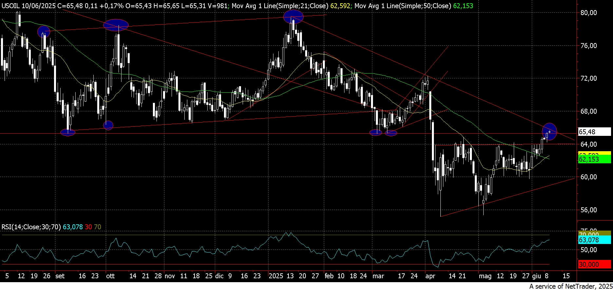The image size is (613, 290).
Task: Click the 80,00 price axis label
Action: [588, 13]
